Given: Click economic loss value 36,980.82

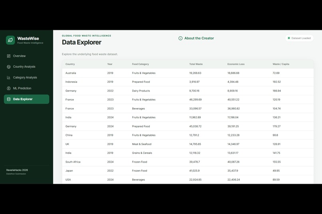Looking at the screenshot, I should [x=233, y=108].
